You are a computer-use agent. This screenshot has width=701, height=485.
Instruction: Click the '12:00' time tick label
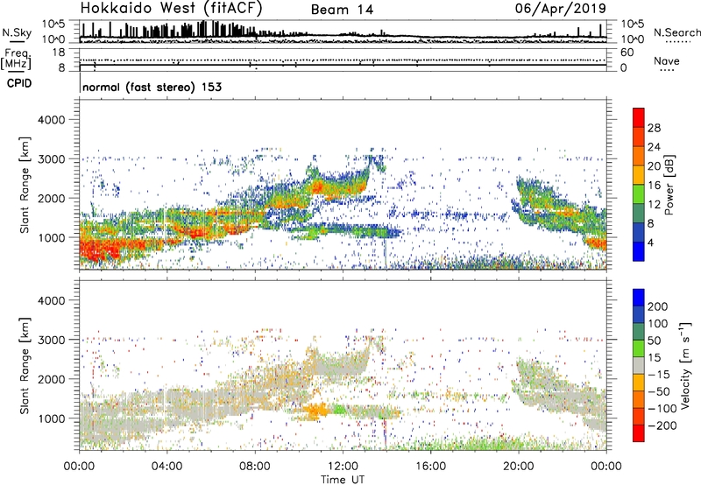click(x=343, y=467)
